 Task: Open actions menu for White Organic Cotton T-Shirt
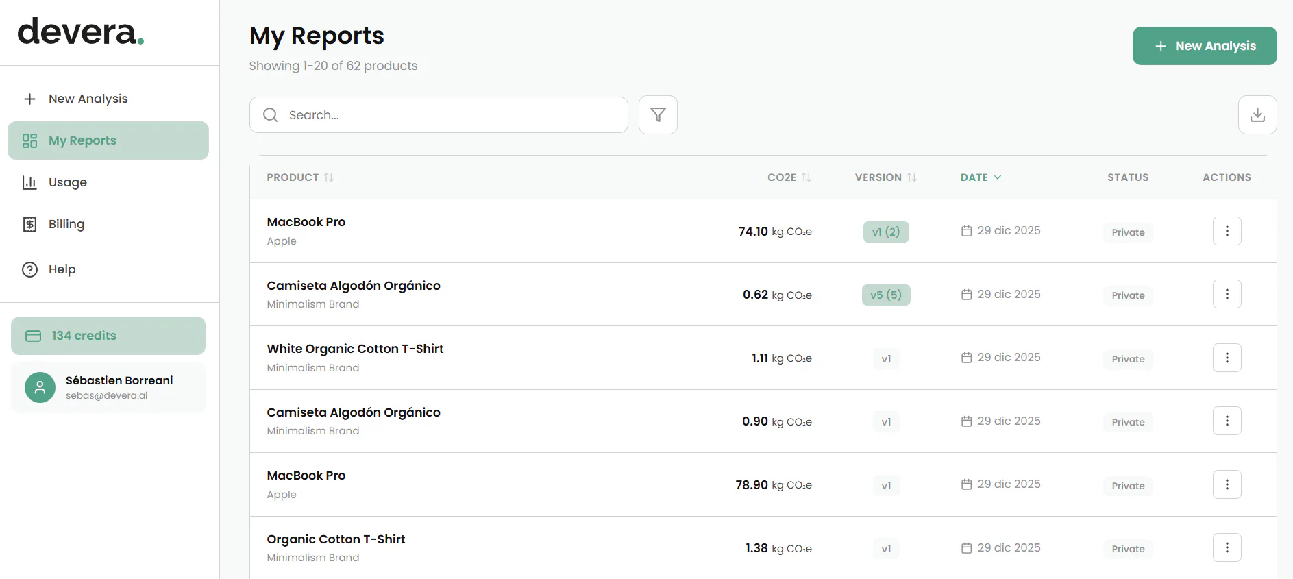tap(1227, 358)
